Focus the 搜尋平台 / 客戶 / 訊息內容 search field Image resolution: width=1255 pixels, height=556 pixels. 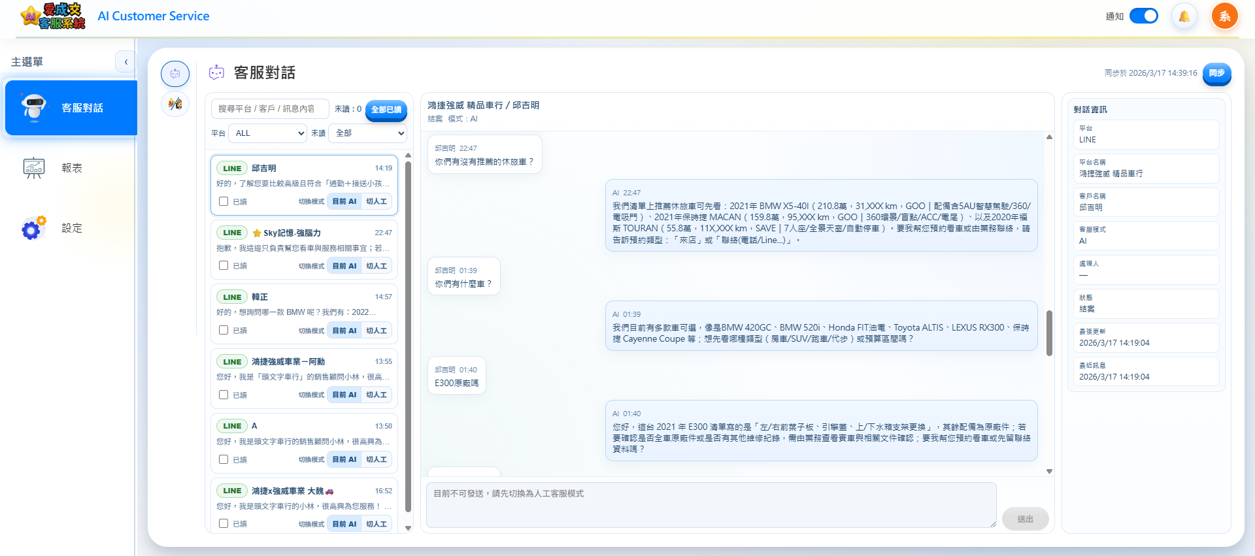[270, 108]
